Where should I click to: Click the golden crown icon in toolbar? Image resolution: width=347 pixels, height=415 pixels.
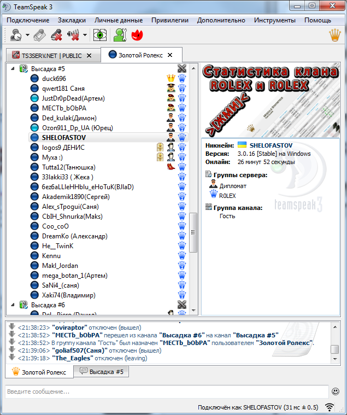pyautogui.click(x=334, y=35)
